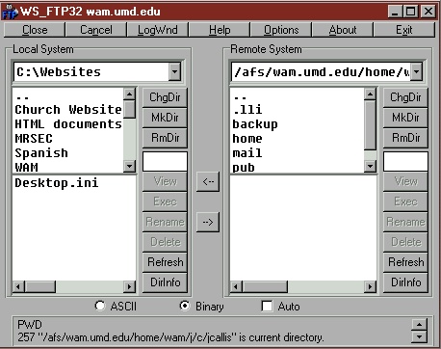This screenshot has height=349, width=441.
Task: Click the remote Rename button
Action: click(x=405, y=222)
